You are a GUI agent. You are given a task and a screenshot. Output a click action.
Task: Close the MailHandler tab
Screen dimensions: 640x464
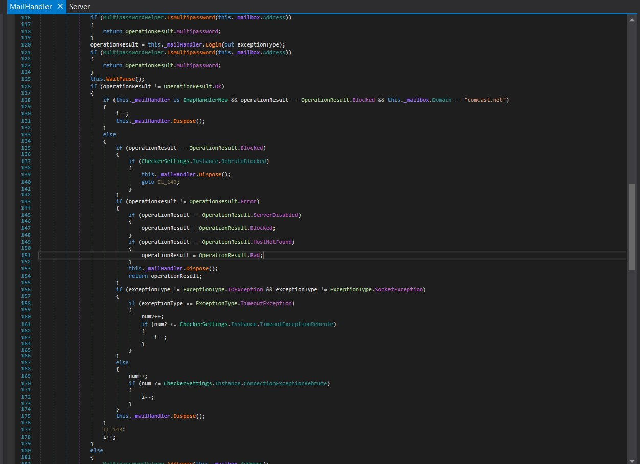pyautogui.click(x=60, y=7)
